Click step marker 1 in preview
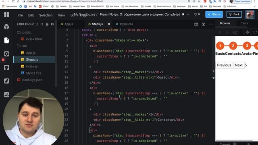 220,46
